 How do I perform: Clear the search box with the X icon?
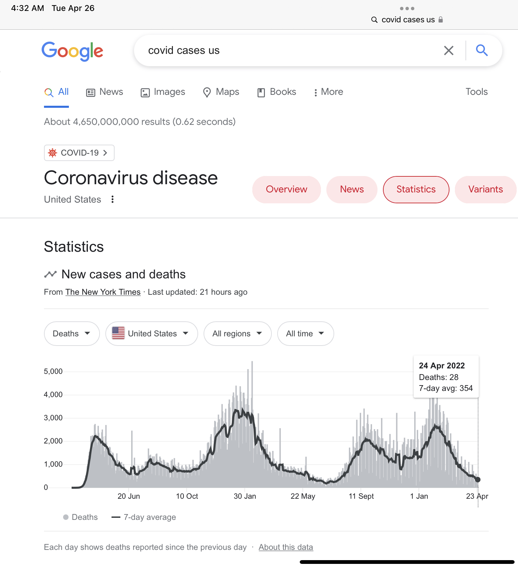tap(448, 50)
